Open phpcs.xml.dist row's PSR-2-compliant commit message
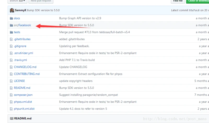Viewport: 209px width, 123px height. pos(98,102)
